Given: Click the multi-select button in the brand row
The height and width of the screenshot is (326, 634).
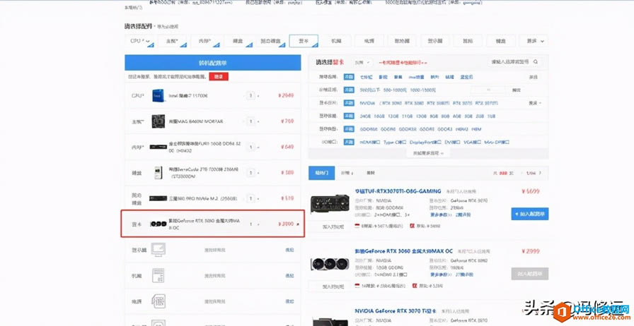Looking at the screenshot, I should [x=534, y=77].
